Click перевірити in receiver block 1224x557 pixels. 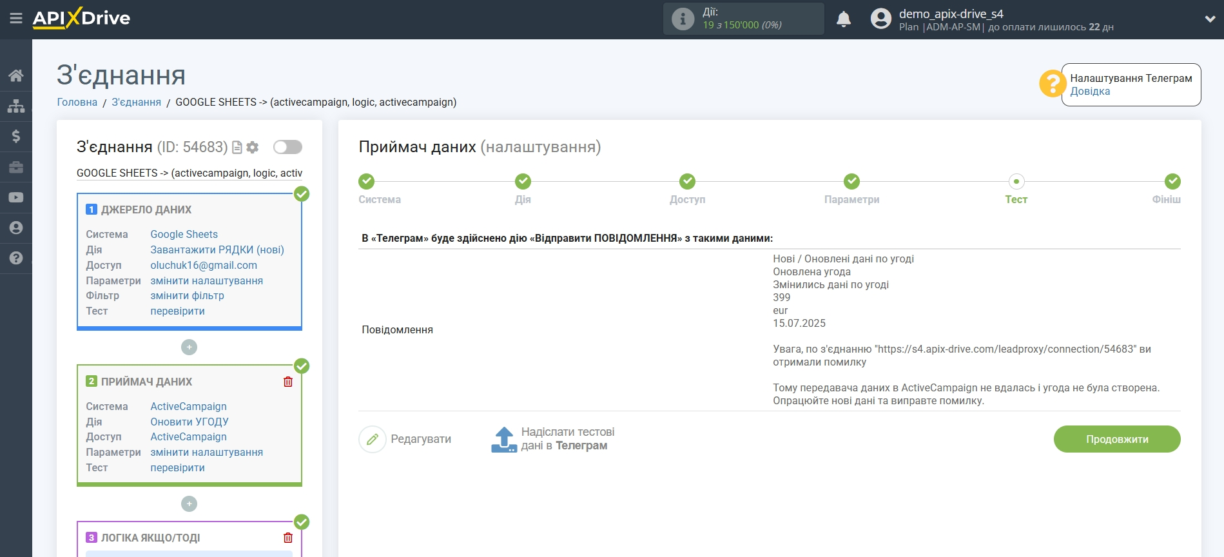pos(177,467)
